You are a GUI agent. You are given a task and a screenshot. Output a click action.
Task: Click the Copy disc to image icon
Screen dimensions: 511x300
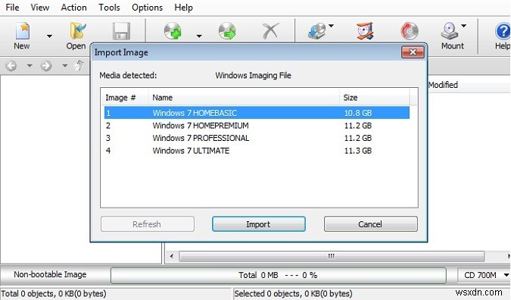click(x=316, y=31)
